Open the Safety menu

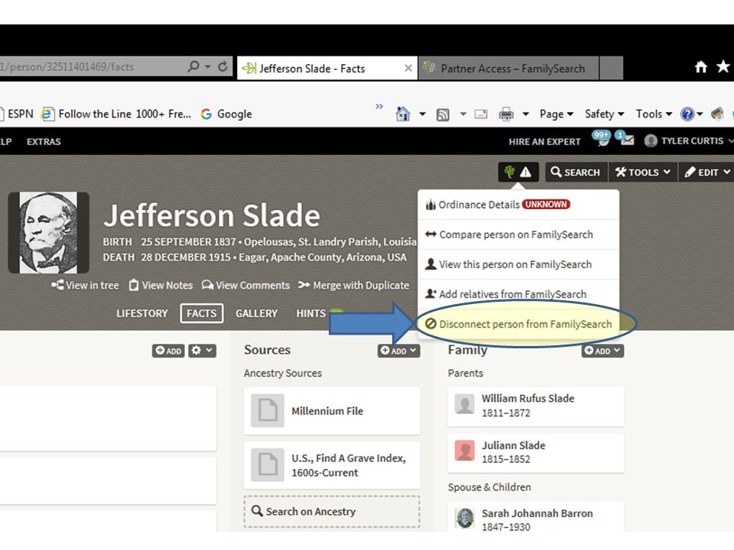(604, 114)
